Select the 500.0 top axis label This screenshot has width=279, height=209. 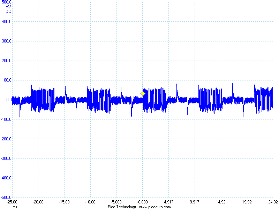click(x=6, y=2)
